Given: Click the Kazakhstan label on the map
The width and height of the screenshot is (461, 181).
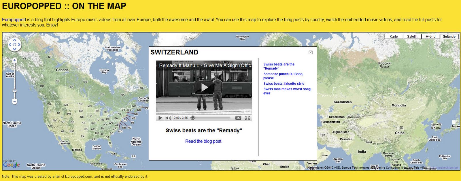Looking at the screenshot, I should (343, 102).
